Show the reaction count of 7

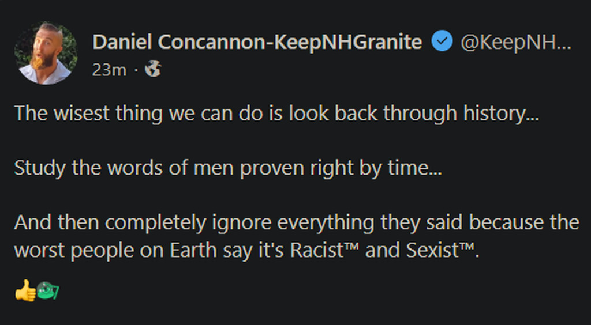point(56,292)
